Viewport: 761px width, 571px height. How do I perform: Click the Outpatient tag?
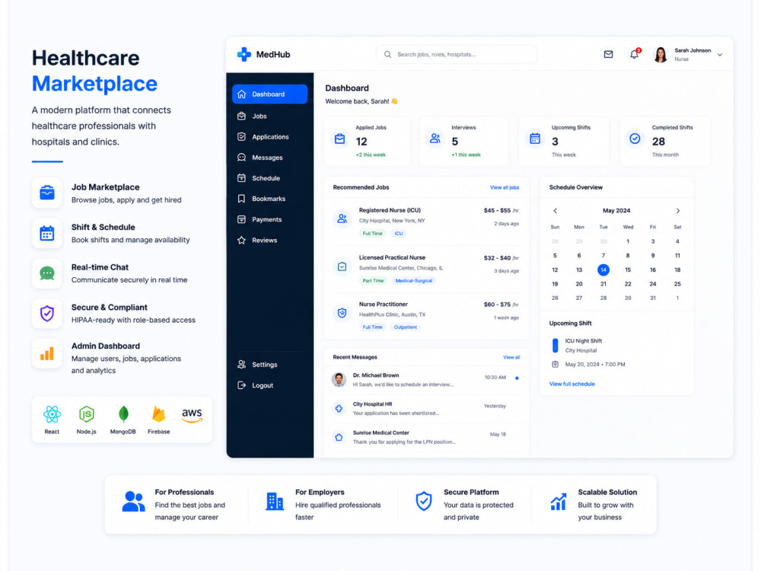(x=406, y=327)
